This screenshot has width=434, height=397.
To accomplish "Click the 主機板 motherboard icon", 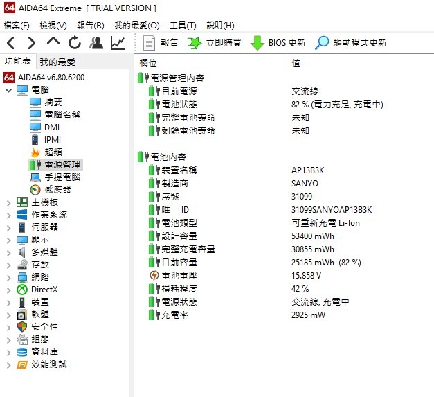I will (x=22, y=202).
